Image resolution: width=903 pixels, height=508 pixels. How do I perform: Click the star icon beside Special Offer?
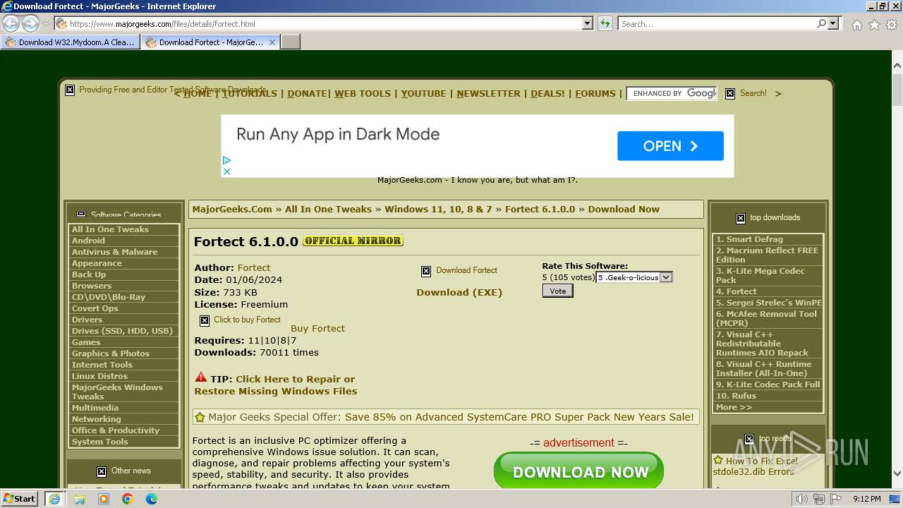(x=200, y=417)
